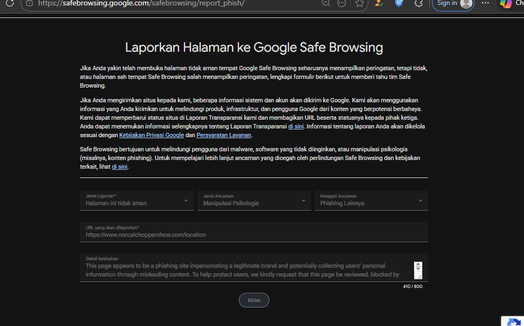Open the Laporan Transparansi 'di sini' link
The image size is (524, 326).
tap(296, 126)
